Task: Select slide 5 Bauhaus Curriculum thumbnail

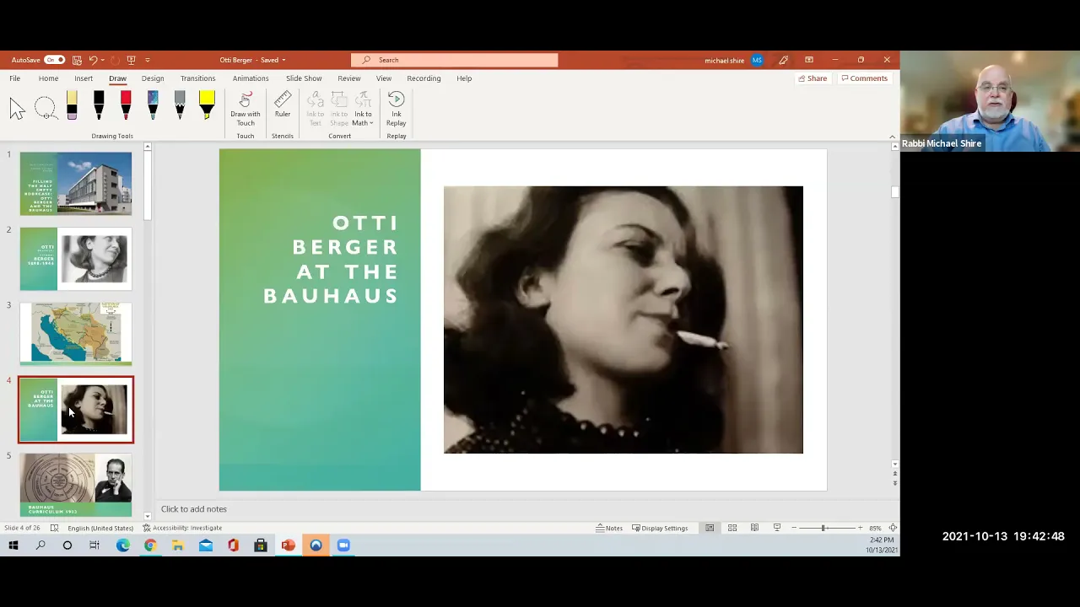Action: coord(76,484)
